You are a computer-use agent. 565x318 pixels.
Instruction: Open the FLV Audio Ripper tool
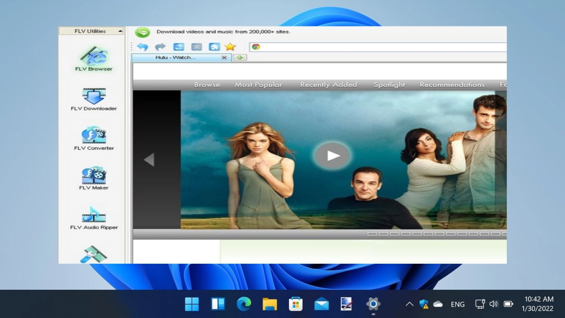click(94, 218)
